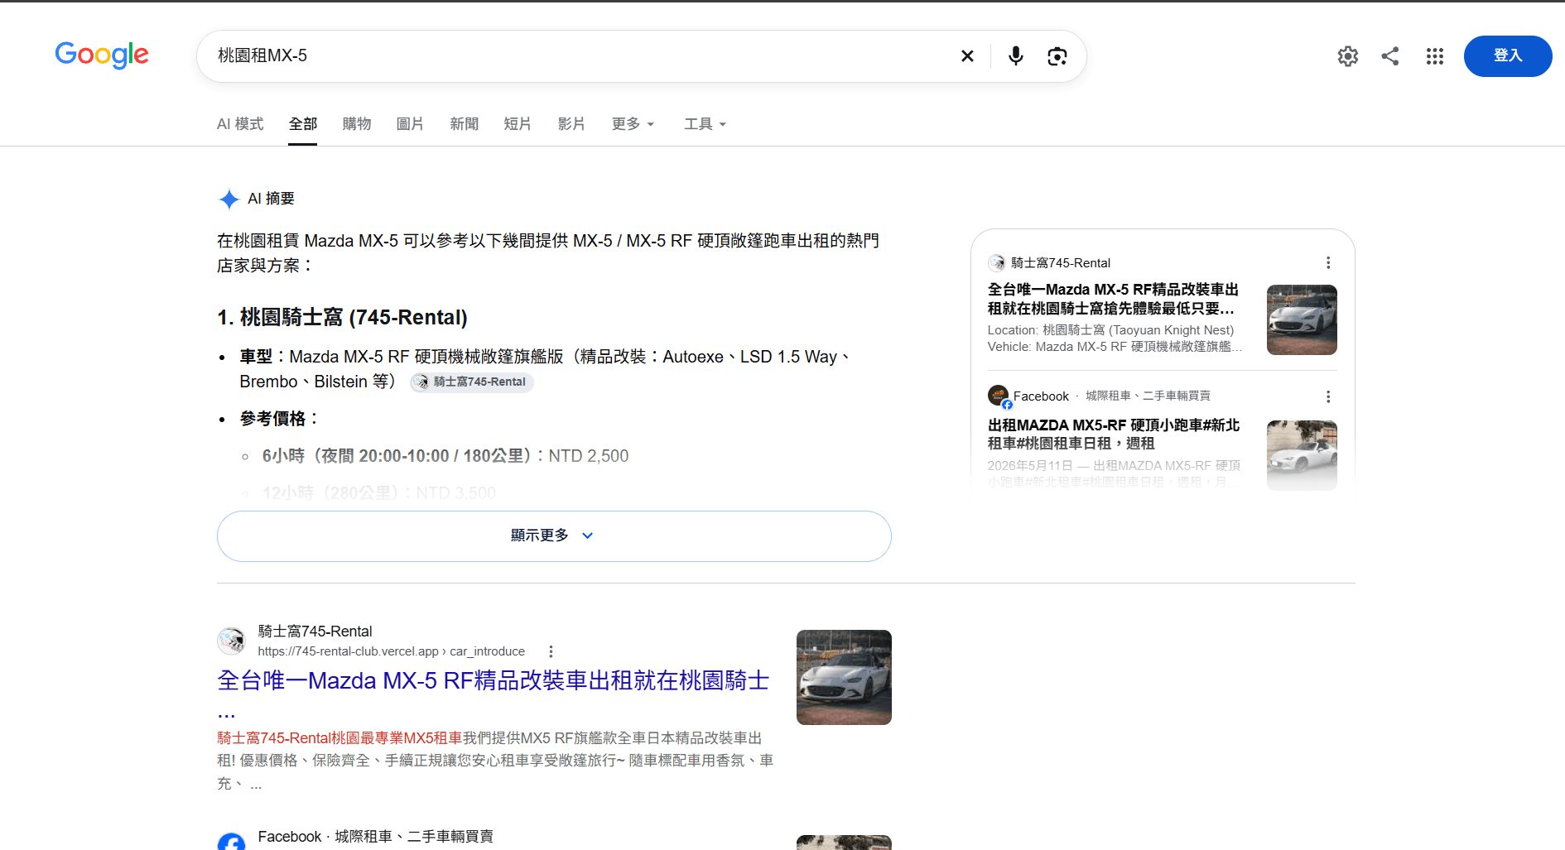Open more options for 騎士窩745-Rental side card
This screenshot has height=850, width=1565.
pyautogui.click(x=1328, y=262)
